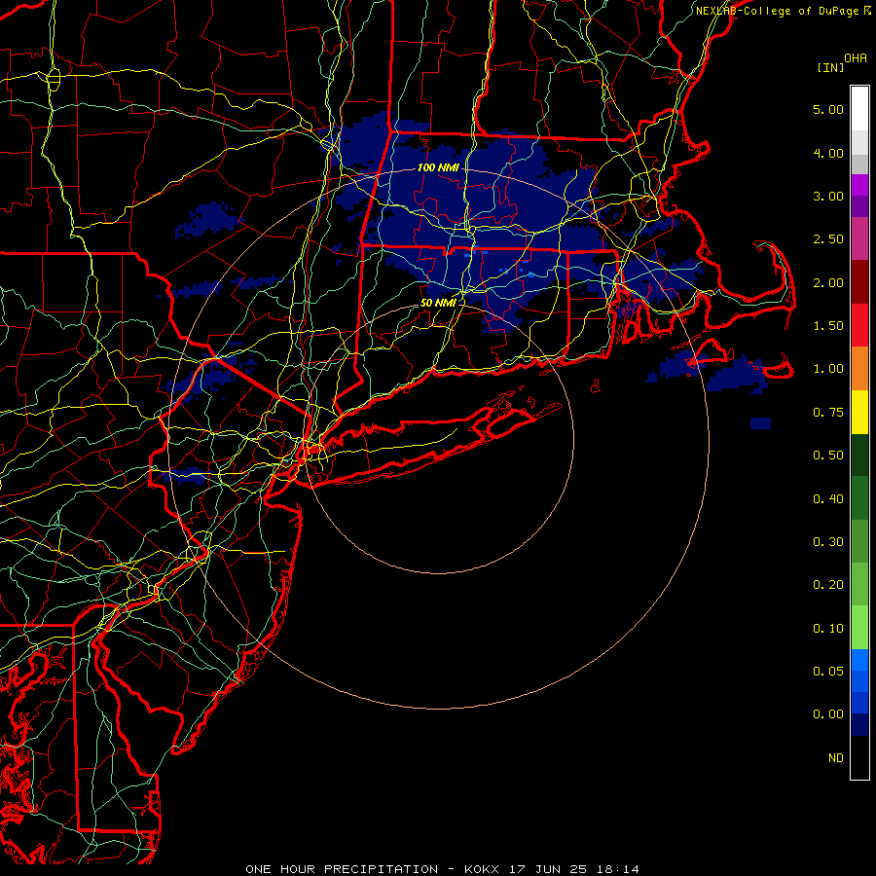Click the 0.20 legend value
Screen dimensions: 876x876
828,585
